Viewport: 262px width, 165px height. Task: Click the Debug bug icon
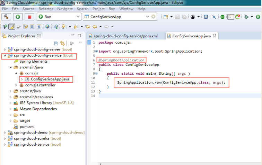pos(246,17)
